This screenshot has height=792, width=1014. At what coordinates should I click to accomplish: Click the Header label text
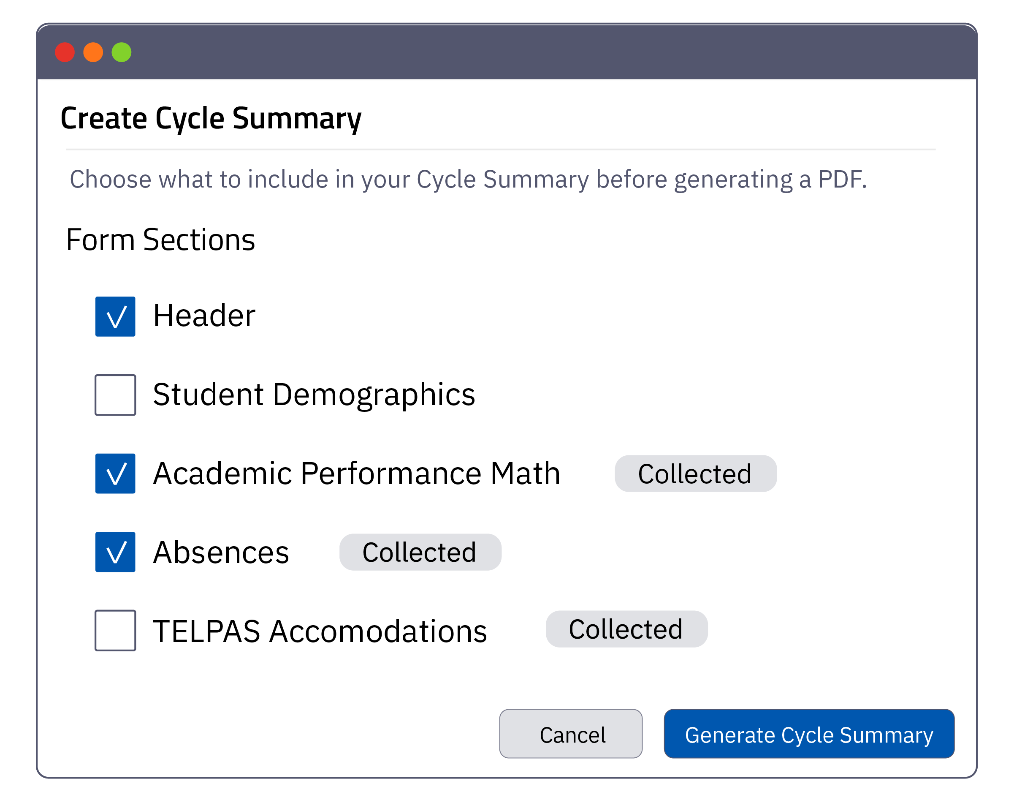coord(204,316)
